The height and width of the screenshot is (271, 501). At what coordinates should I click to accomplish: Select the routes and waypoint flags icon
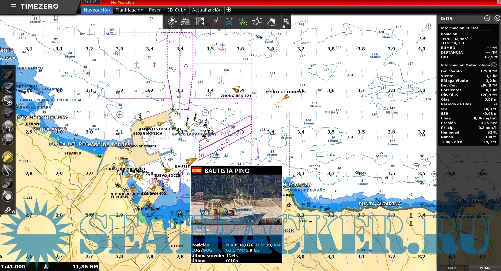[257, 21]
